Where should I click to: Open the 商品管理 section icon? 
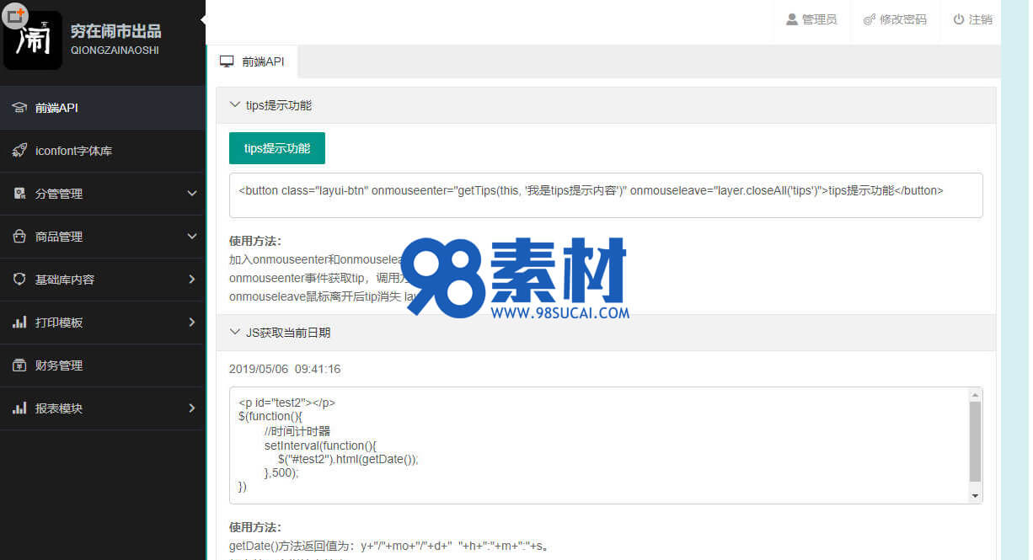pyautogui.click(x=21, y=237)
